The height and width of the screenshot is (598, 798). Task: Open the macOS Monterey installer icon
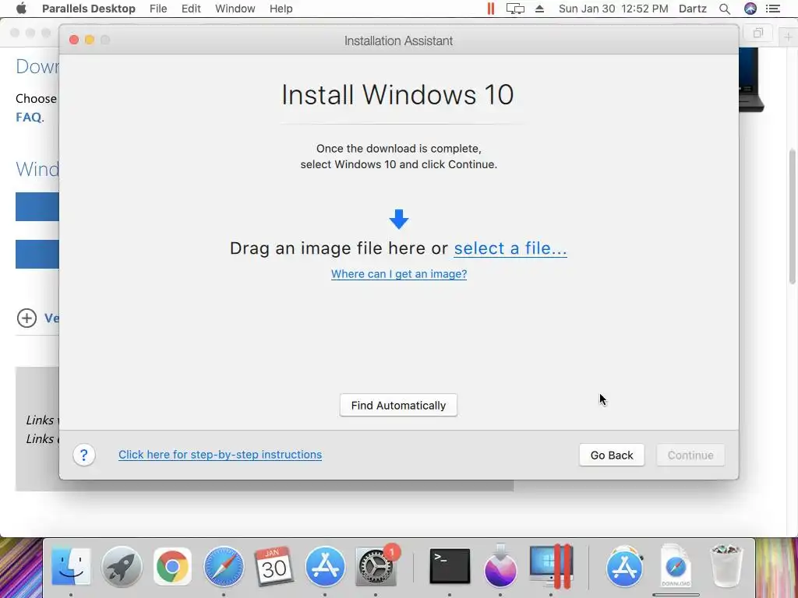tap(501, 566)
